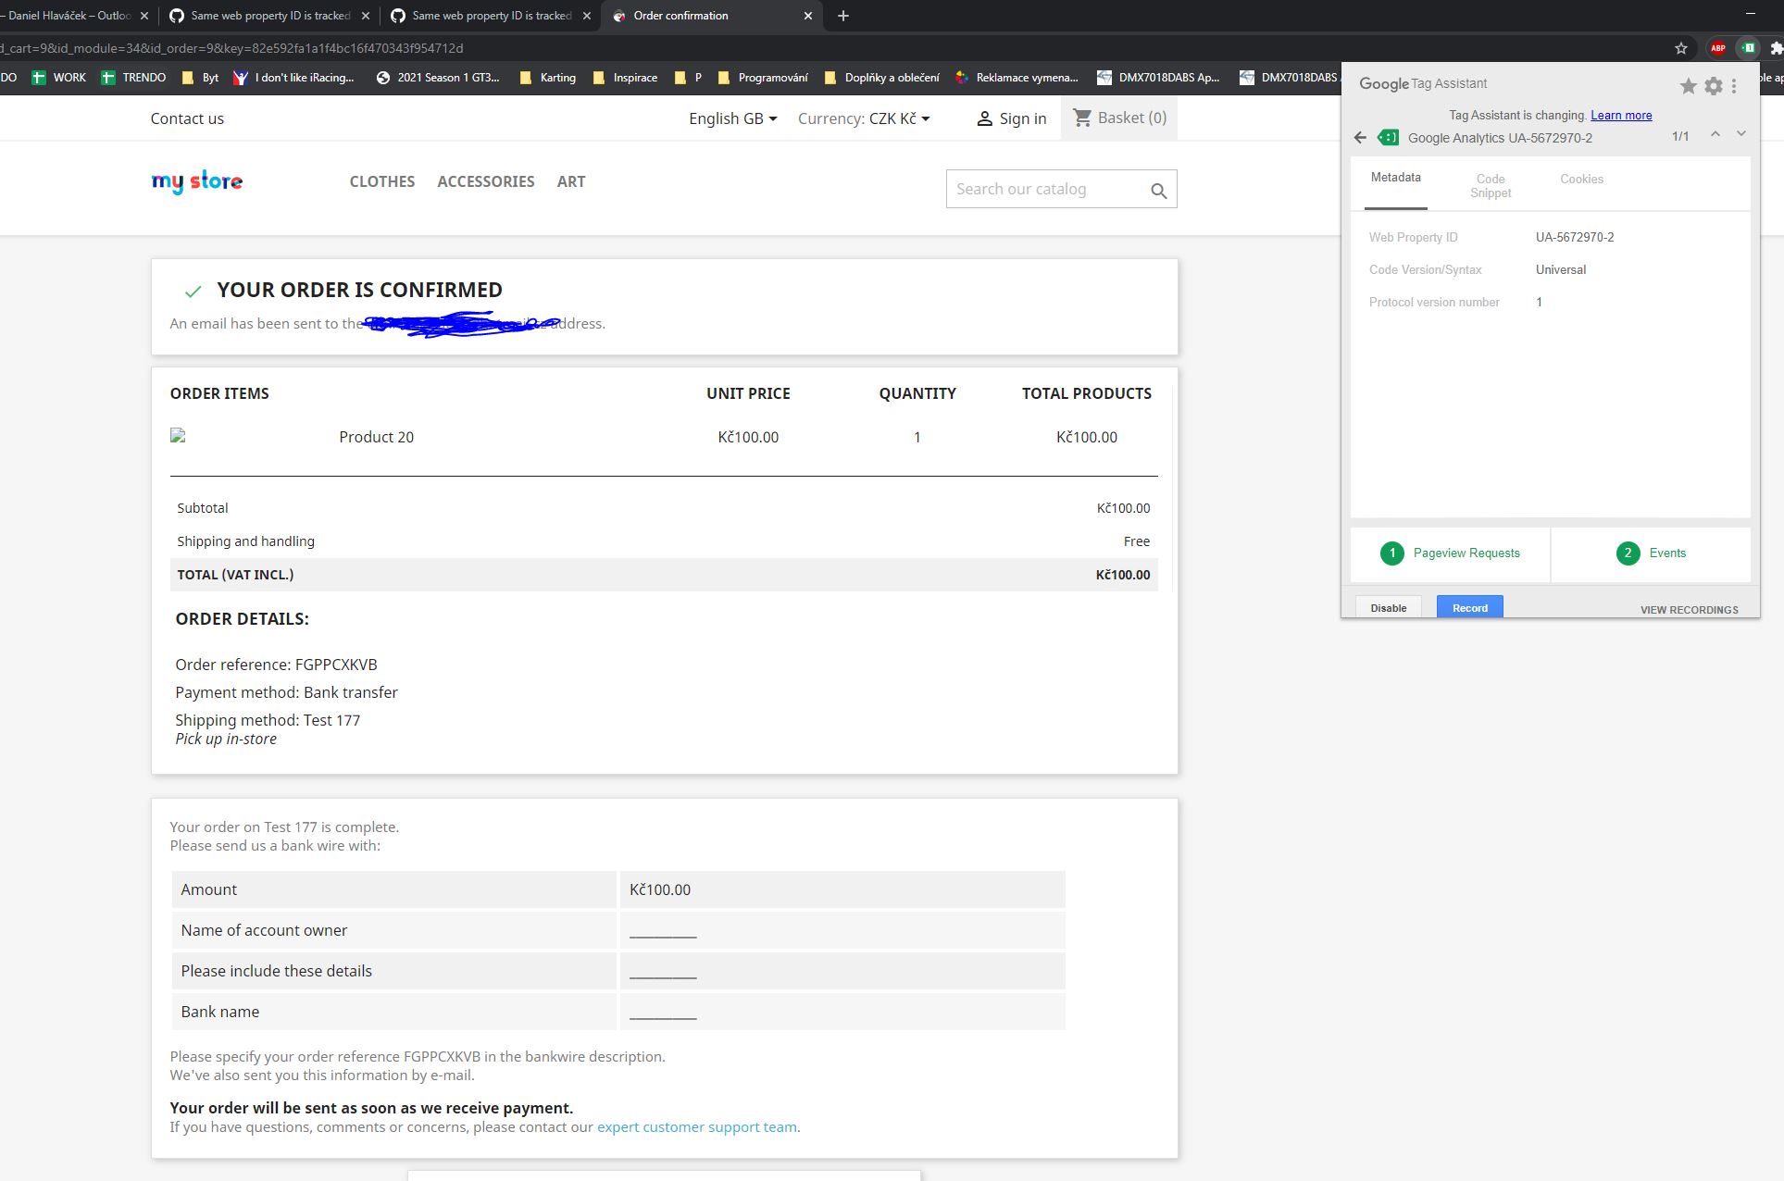Click the Tag Assistant extension icon
Image resolution: width=1784 pixels, height=1181 pixels.
(1748, 48)
